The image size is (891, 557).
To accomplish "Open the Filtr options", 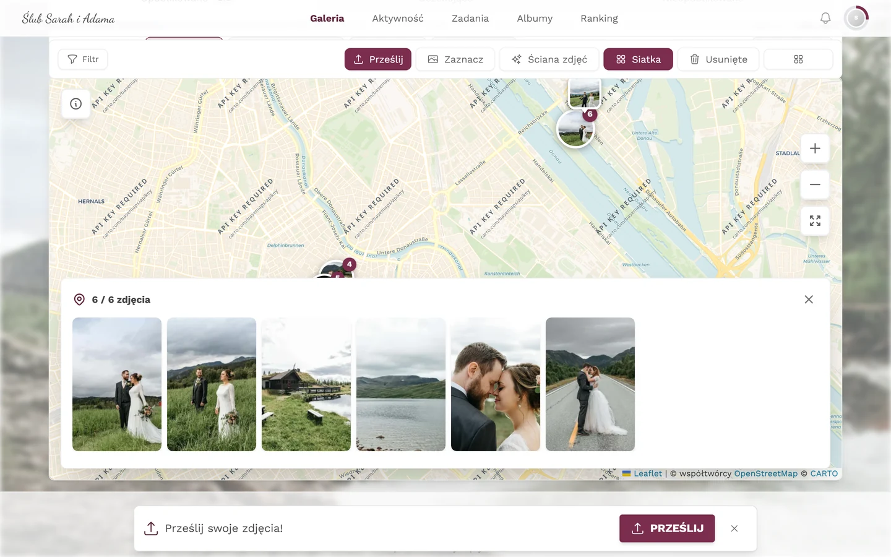I will click(83, 59).
